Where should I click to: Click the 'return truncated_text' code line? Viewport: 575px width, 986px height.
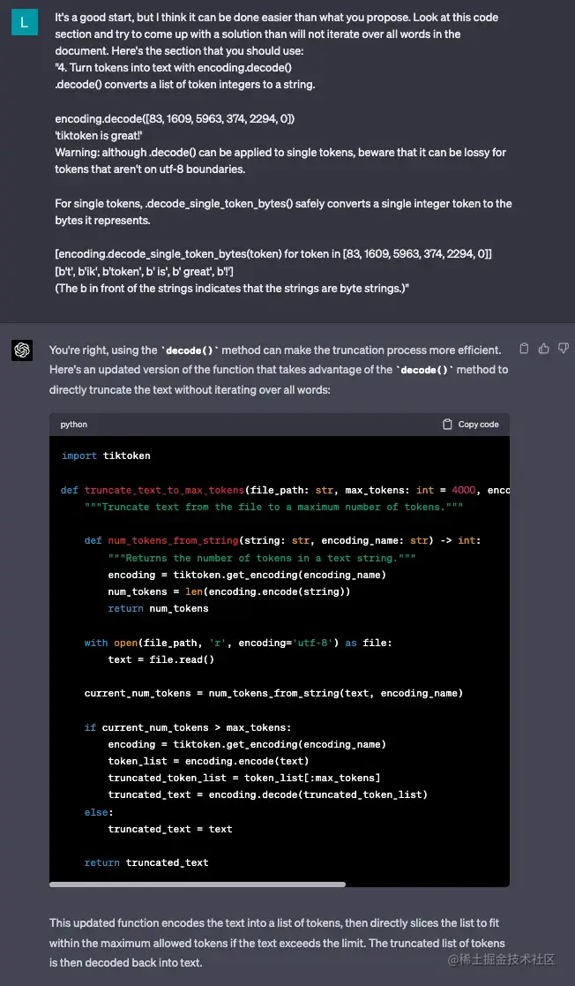point(146,862)
